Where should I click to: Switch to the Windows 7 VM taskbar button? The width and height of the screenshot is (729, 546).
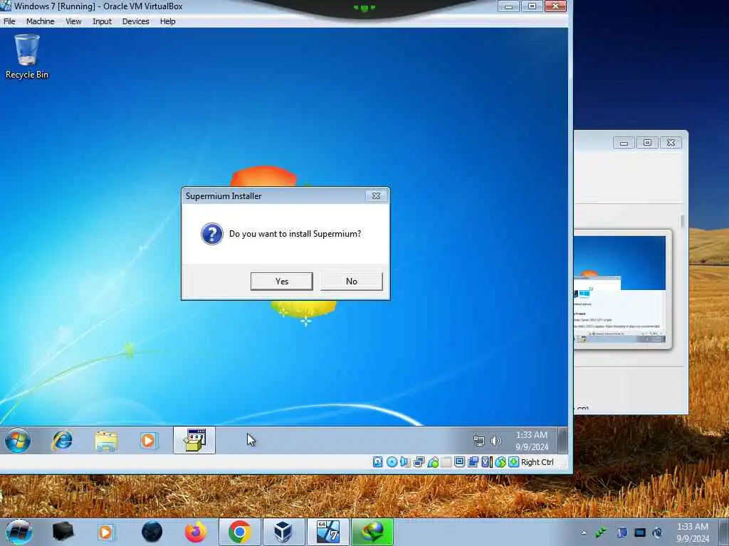click(x=327, y=532)
